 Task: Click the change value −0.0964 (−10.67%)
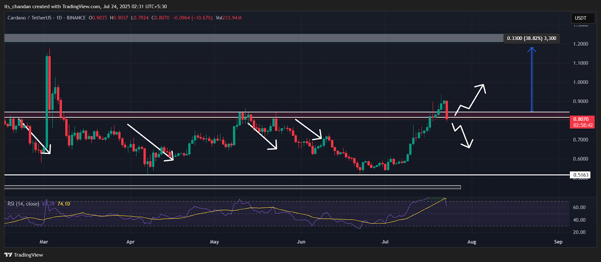(193, 18)
